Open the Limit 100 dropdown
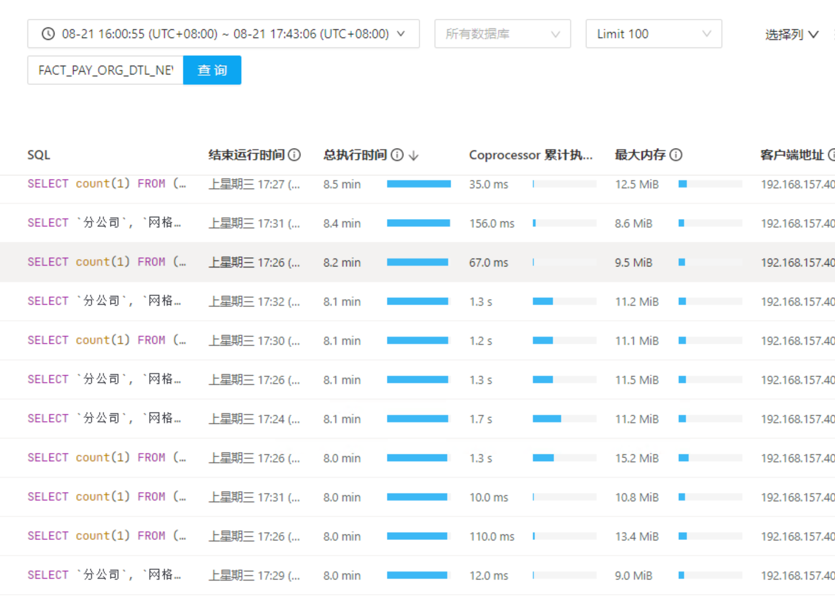The height and width of the screenshot is (597, 835). (x=653, y=34)
